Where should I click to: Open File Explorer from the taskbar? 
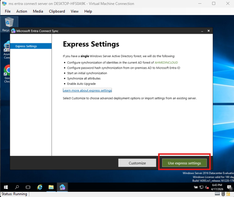pos(51,187)
